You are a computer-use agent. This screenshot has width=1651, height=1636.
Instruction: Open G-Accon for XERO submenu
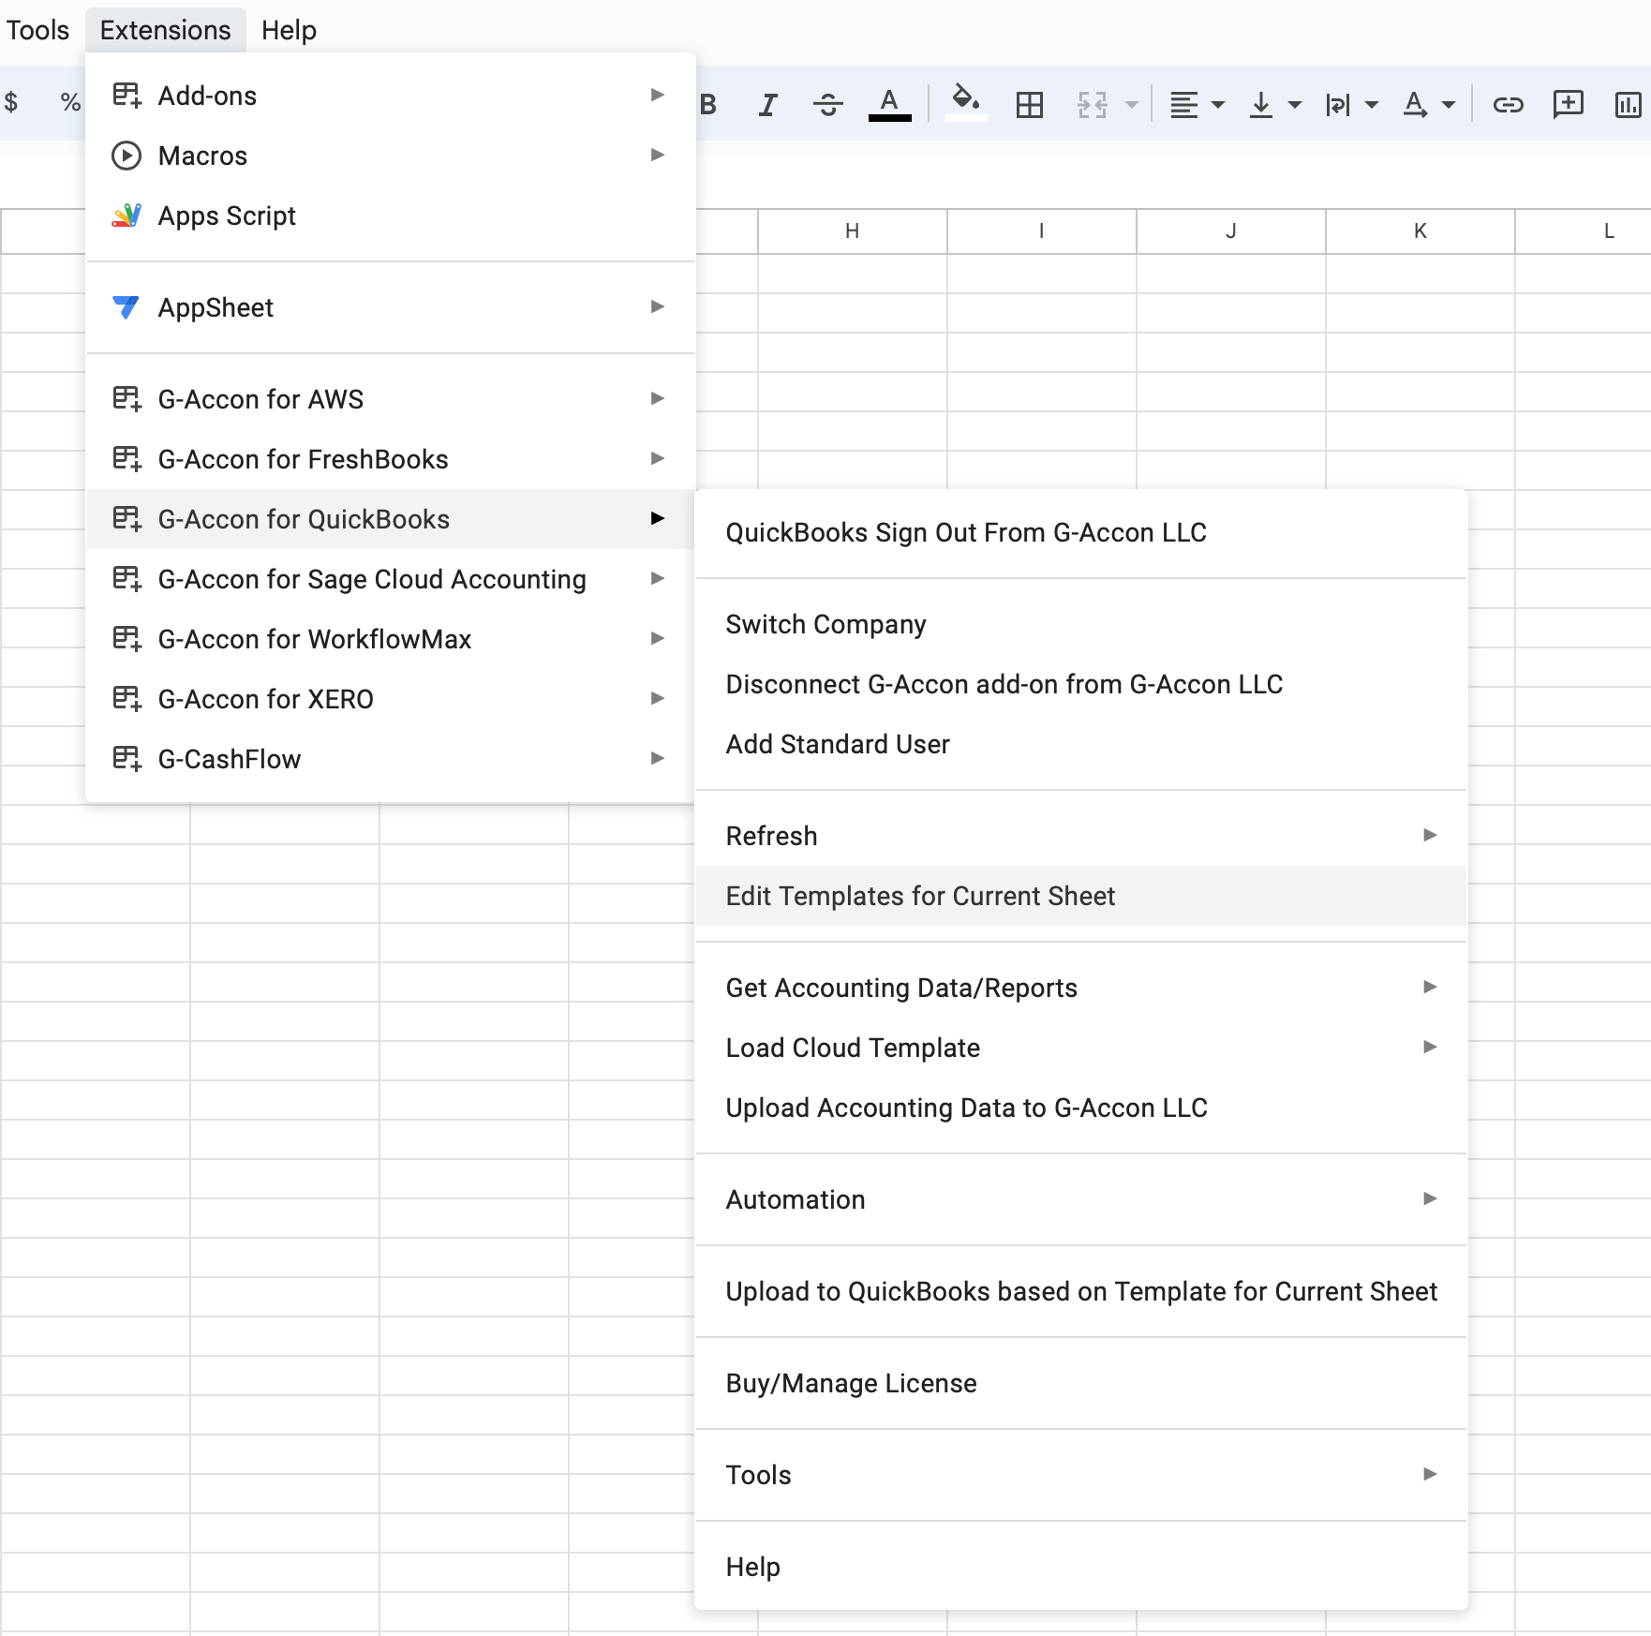click(390, 699)
